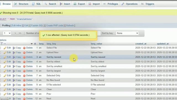
Task: Click the red Delete icon for row 2
Action: click(x=24, y=52)
